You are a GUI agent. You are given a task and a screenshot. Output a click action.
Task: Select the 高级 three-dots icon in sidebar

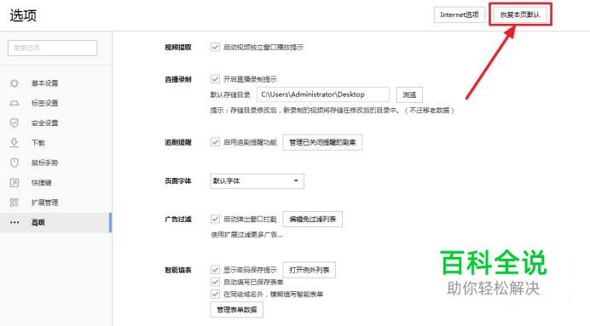pos(14,222)
